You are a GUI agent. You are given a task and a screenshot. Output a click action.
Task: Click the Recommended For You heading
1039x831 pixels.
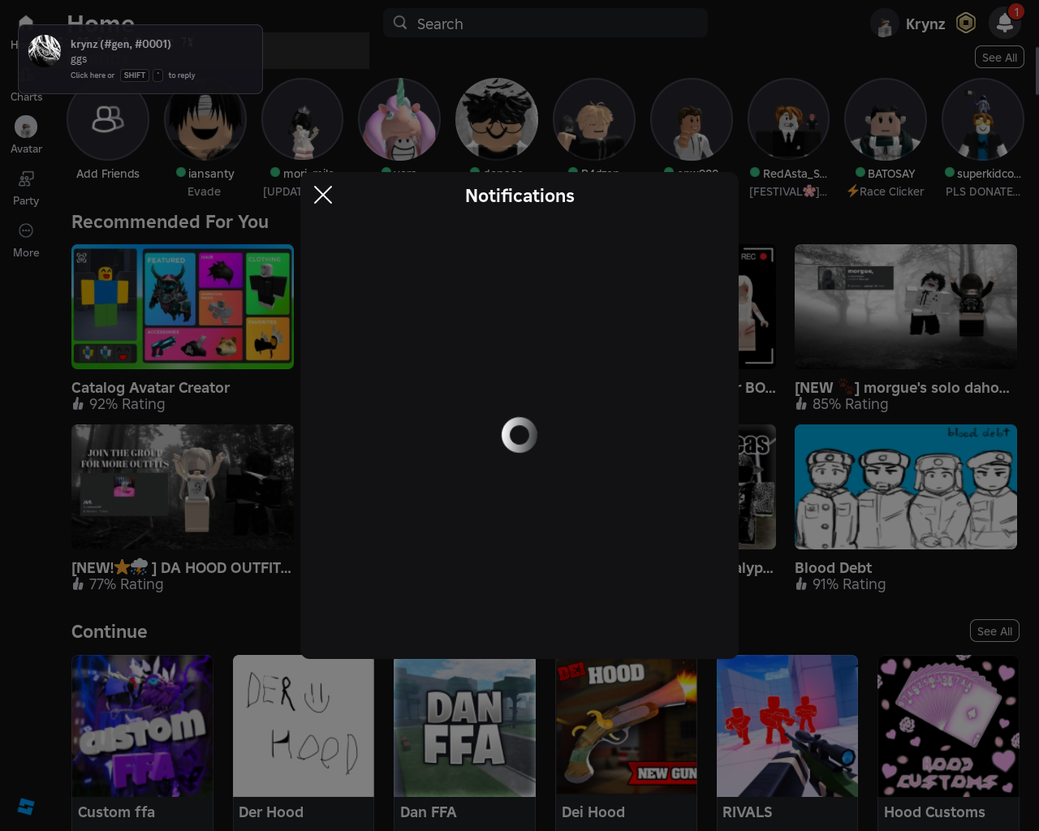point(170,222)
